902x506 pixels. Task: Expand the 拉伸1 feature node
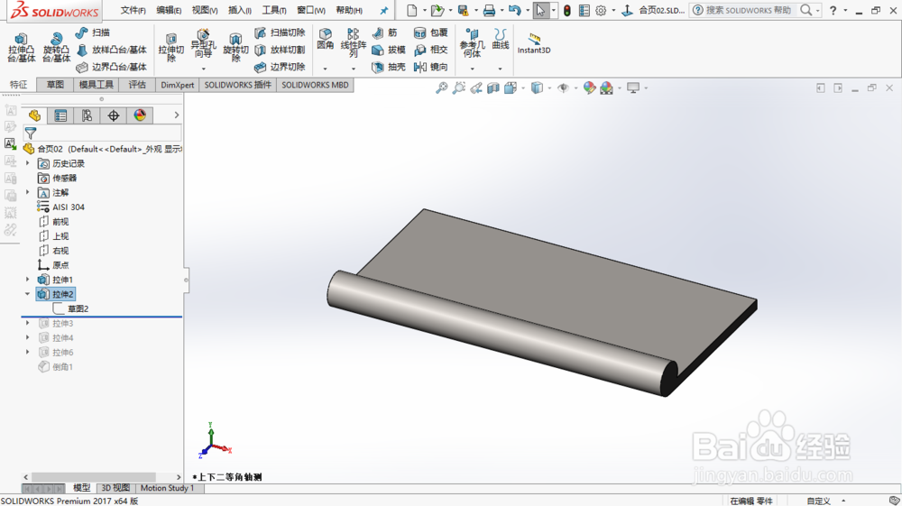pos(27,280)
